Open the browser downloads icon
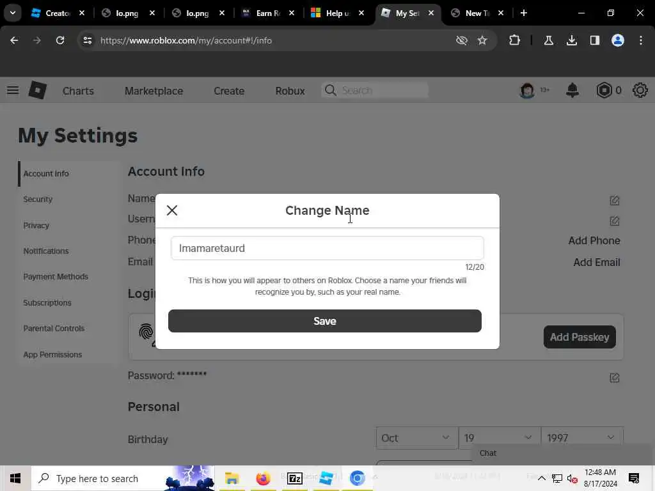 click(x=572, y=40)
